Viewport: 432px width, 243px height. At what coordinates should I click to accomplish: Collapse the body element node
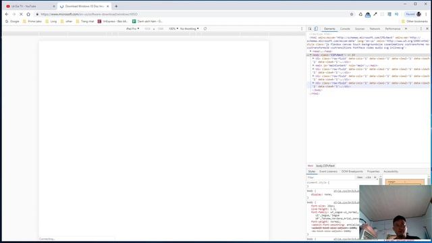click(310, 55)
